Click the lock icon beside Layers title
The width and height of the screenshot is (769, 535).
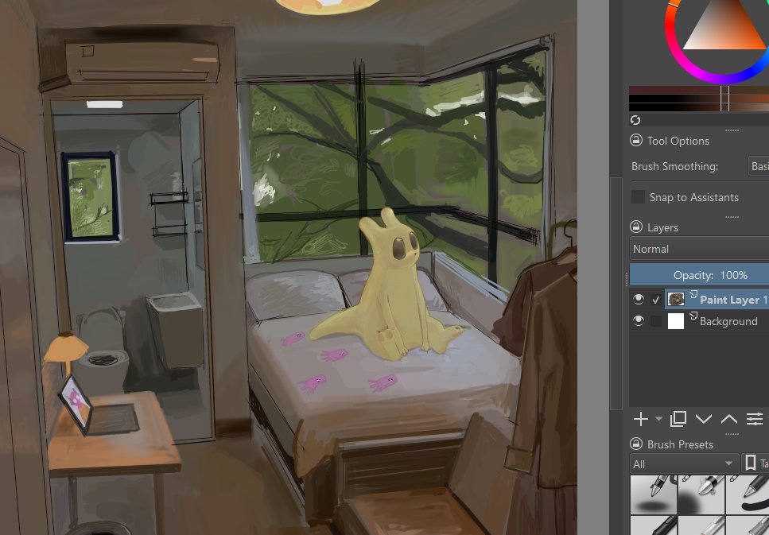click(636, 227)
